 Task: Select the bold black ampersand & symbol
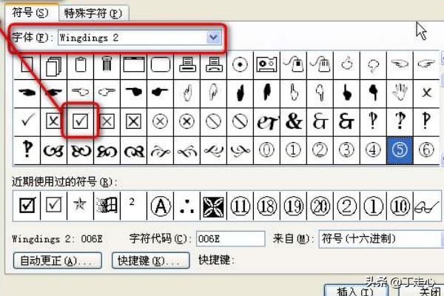click(x=294, y=121)
